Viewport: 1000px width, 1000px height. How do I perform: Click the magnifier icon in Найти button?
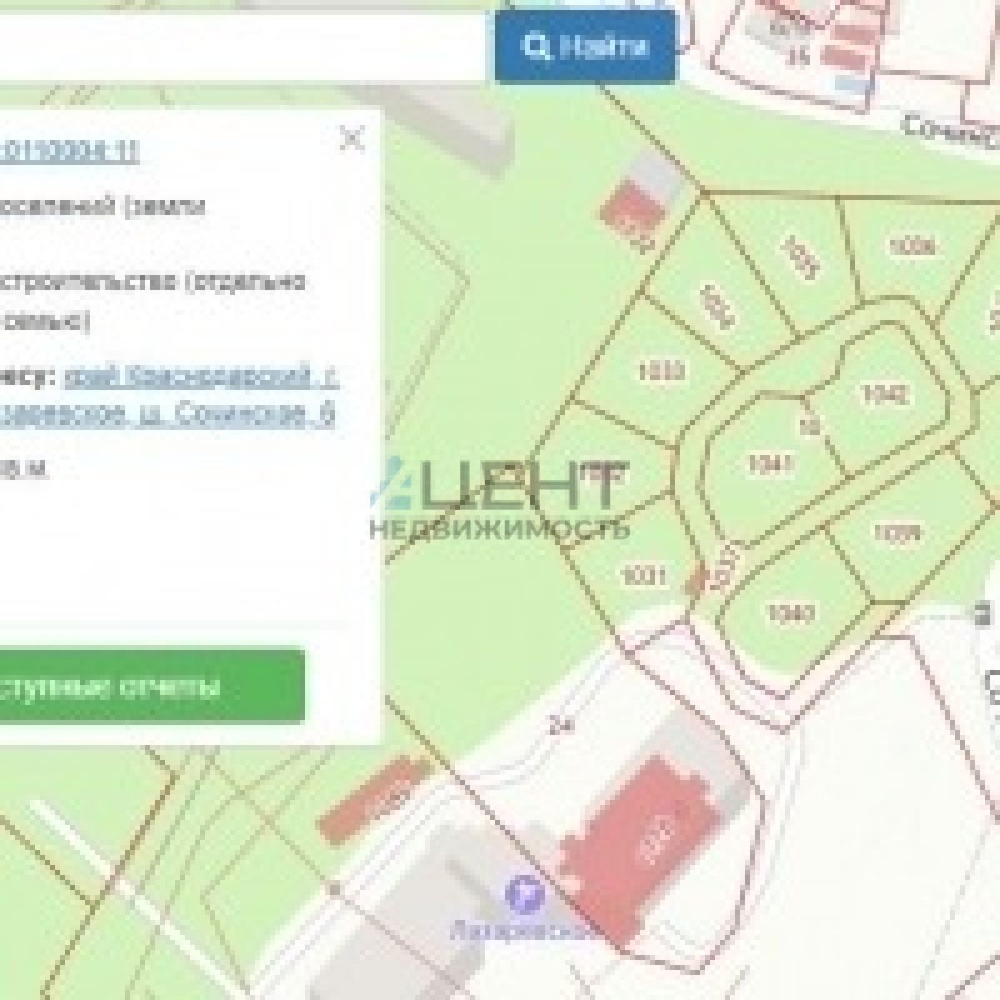tap(535, 46)
